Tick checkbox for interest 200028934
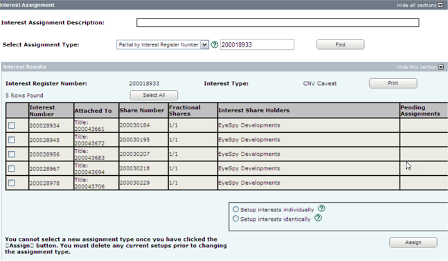Viewport: 448px width, 261px height. click(x=12, y=125)
